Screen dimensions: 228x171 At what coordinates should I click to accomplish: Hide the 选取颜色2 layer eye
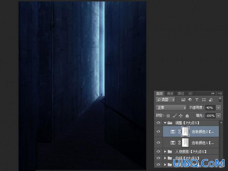[x=158, y=131]
